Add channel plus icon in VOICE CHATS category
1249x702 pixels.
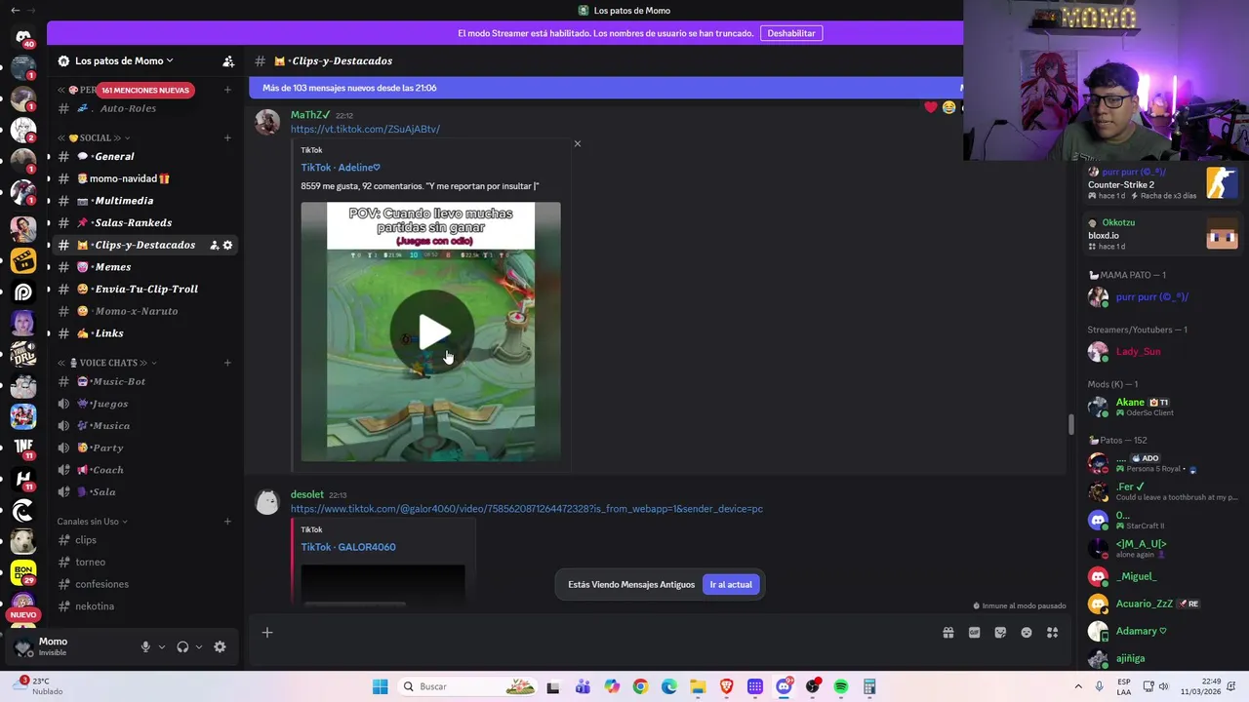pos(227,363)
